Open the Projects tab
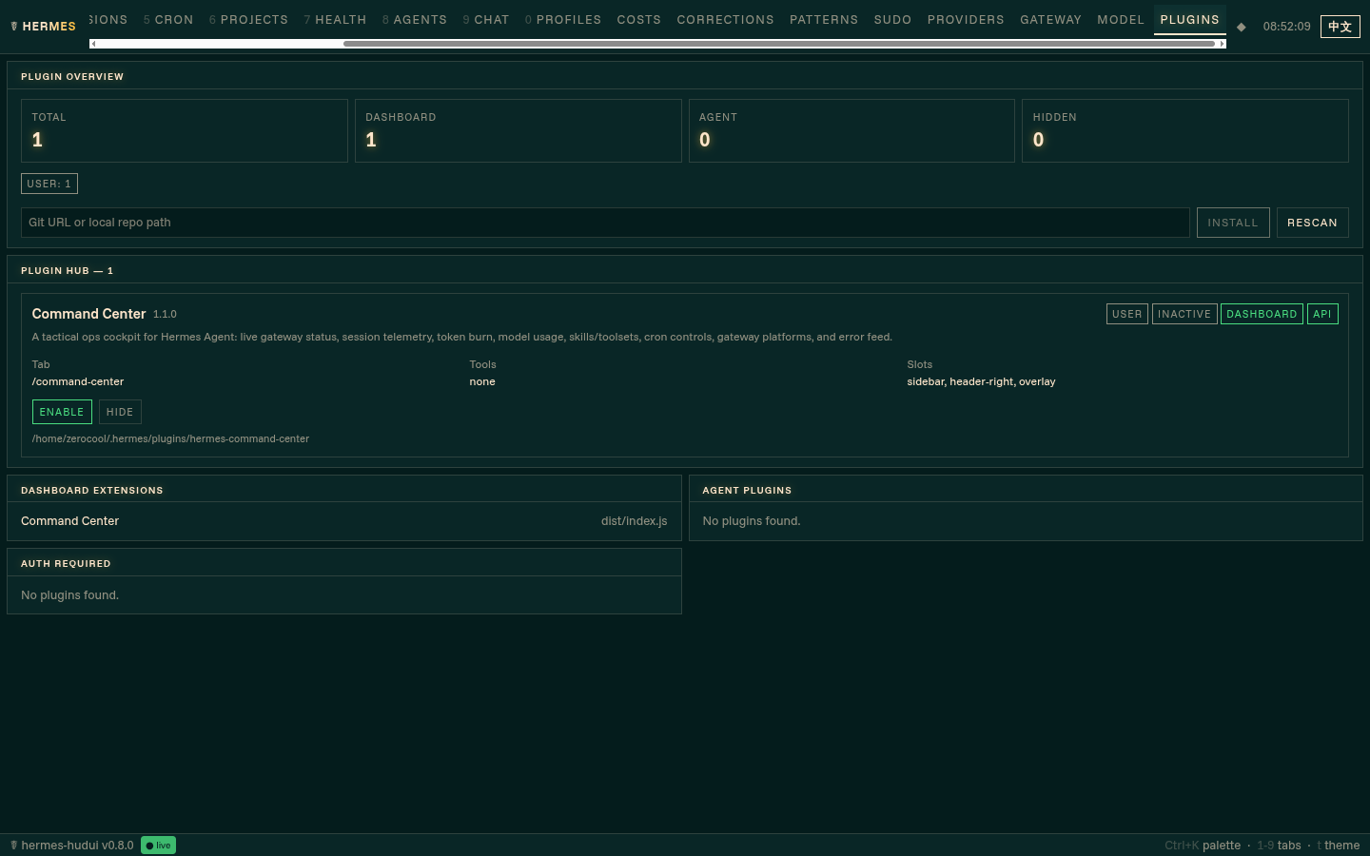 (248, 19)
